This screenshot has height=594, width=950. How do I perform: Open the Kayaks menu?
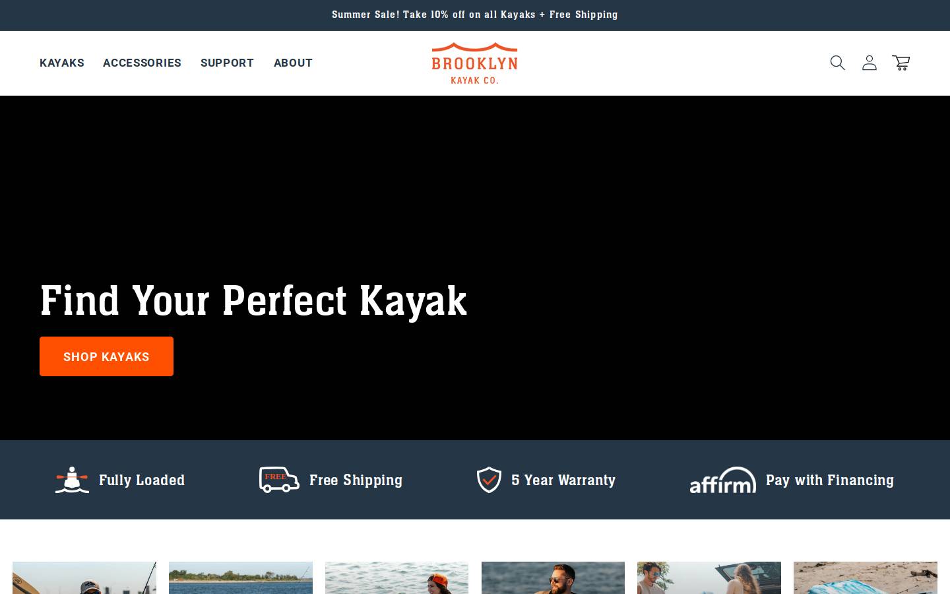click(62, 63)
